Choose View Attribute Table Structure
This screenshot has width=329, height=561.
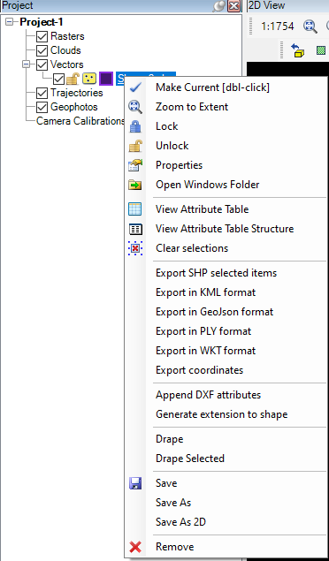pyautogui.click(x=226, y=229)
